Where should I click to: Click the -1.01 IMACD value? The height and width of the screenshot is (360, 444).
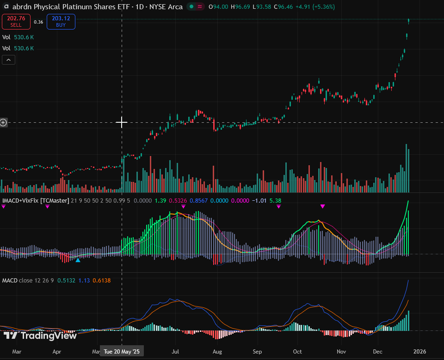pyautogui.click(x=259, y=201)
